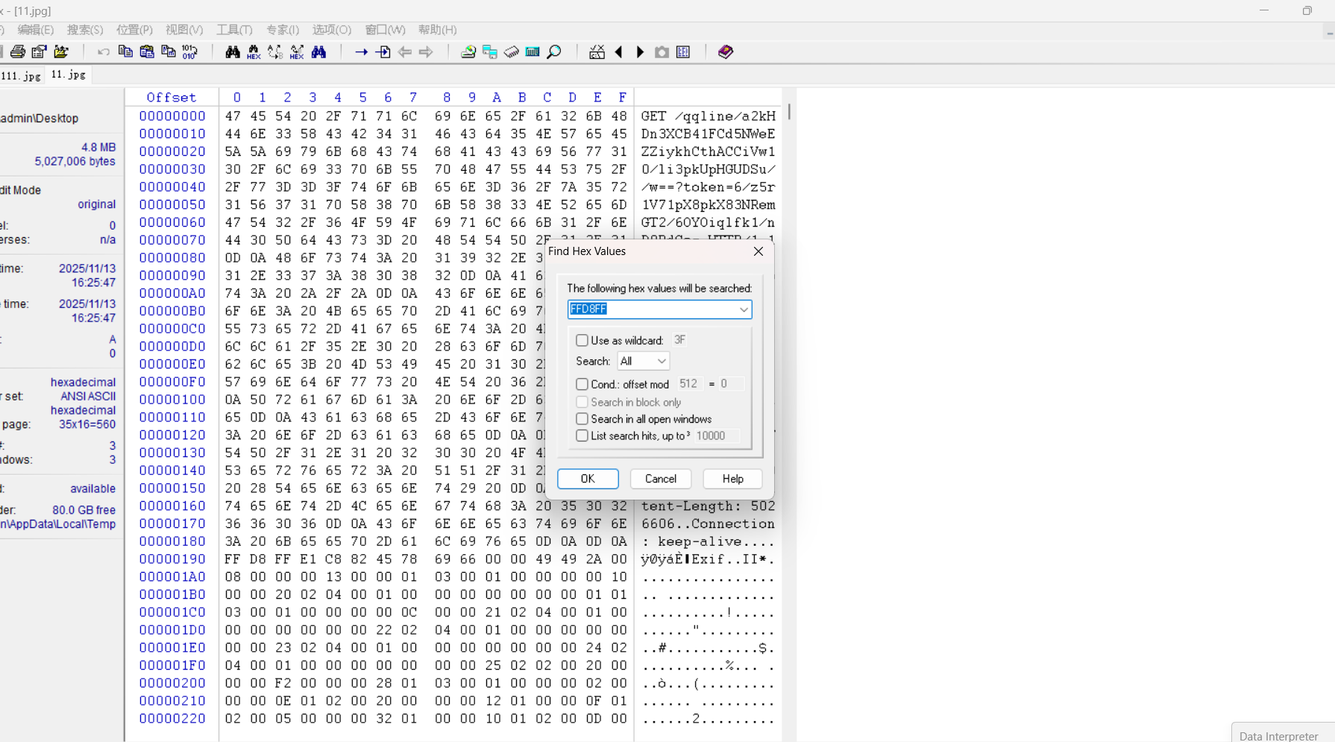Switch to the 111.jpg tab
The width and height of the screenshot is (1335, 742).
21,76
